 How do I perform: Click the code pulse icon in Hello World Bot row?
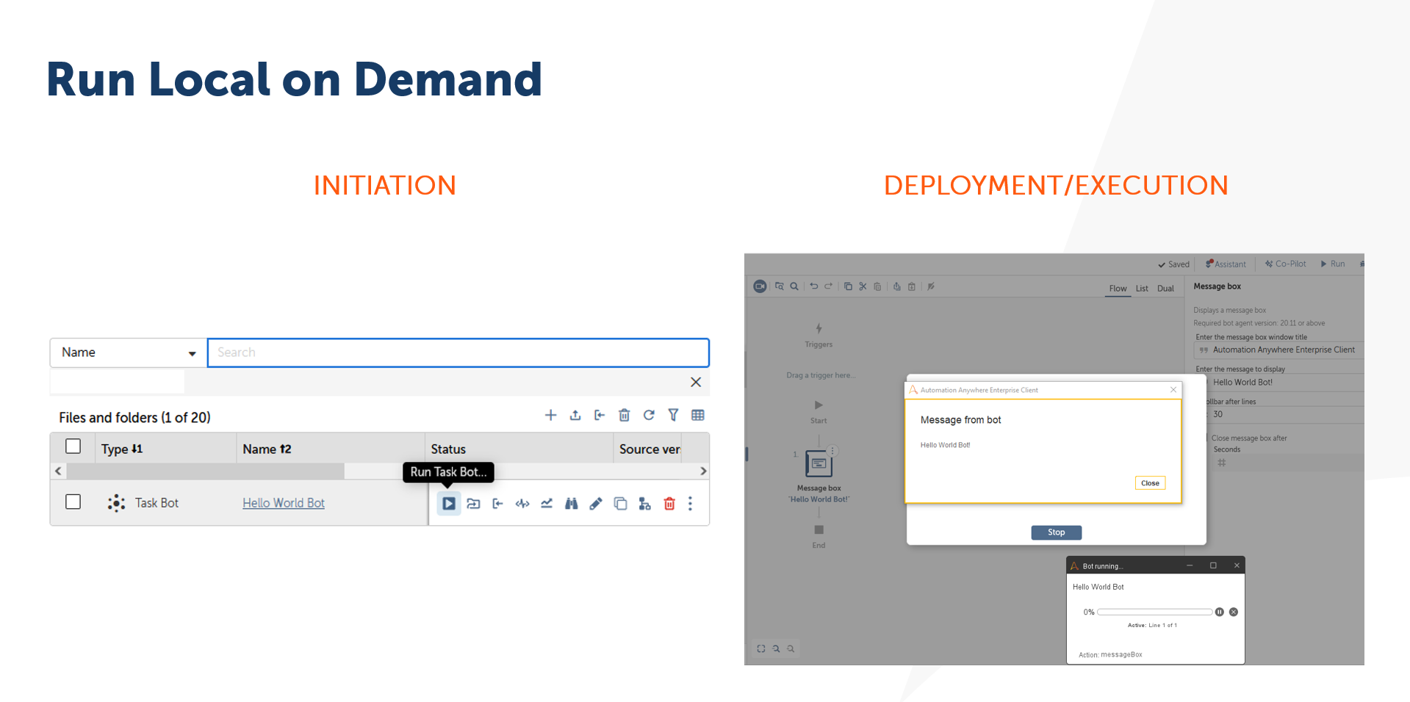coord(522,504)
